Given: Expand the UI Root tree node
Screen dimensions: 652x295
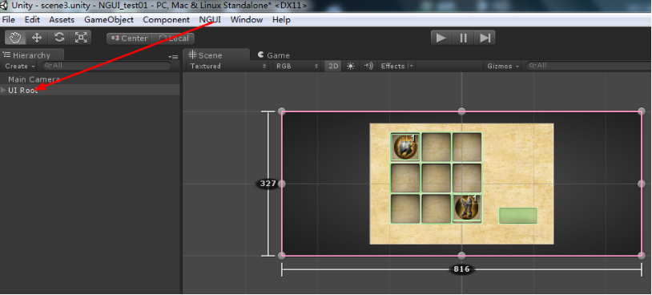Looking at the screenshot, I should click(4, 90).
